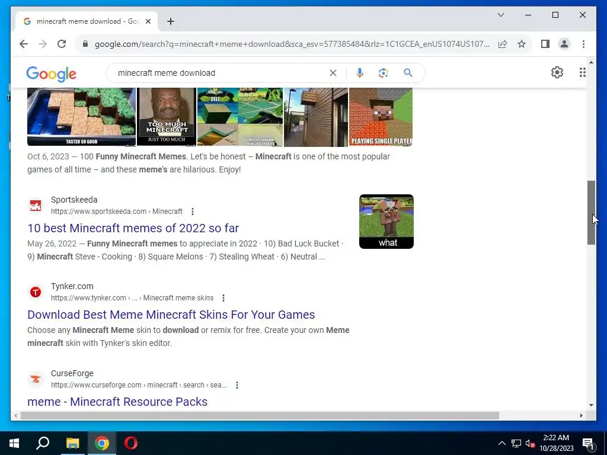Open the Chrome side panel
The height and width of the screenshot is (455, 607).
click(545, 44)
